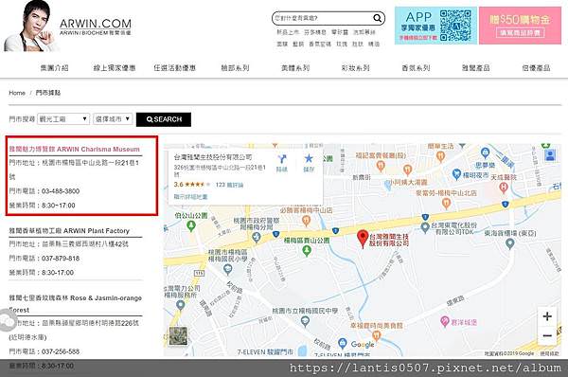
Task: Open the 香氛系列 menu item
Action: pos(416,68)
